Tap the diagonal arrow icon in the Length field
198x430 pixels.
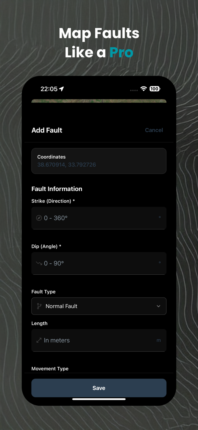coord(39,340)
